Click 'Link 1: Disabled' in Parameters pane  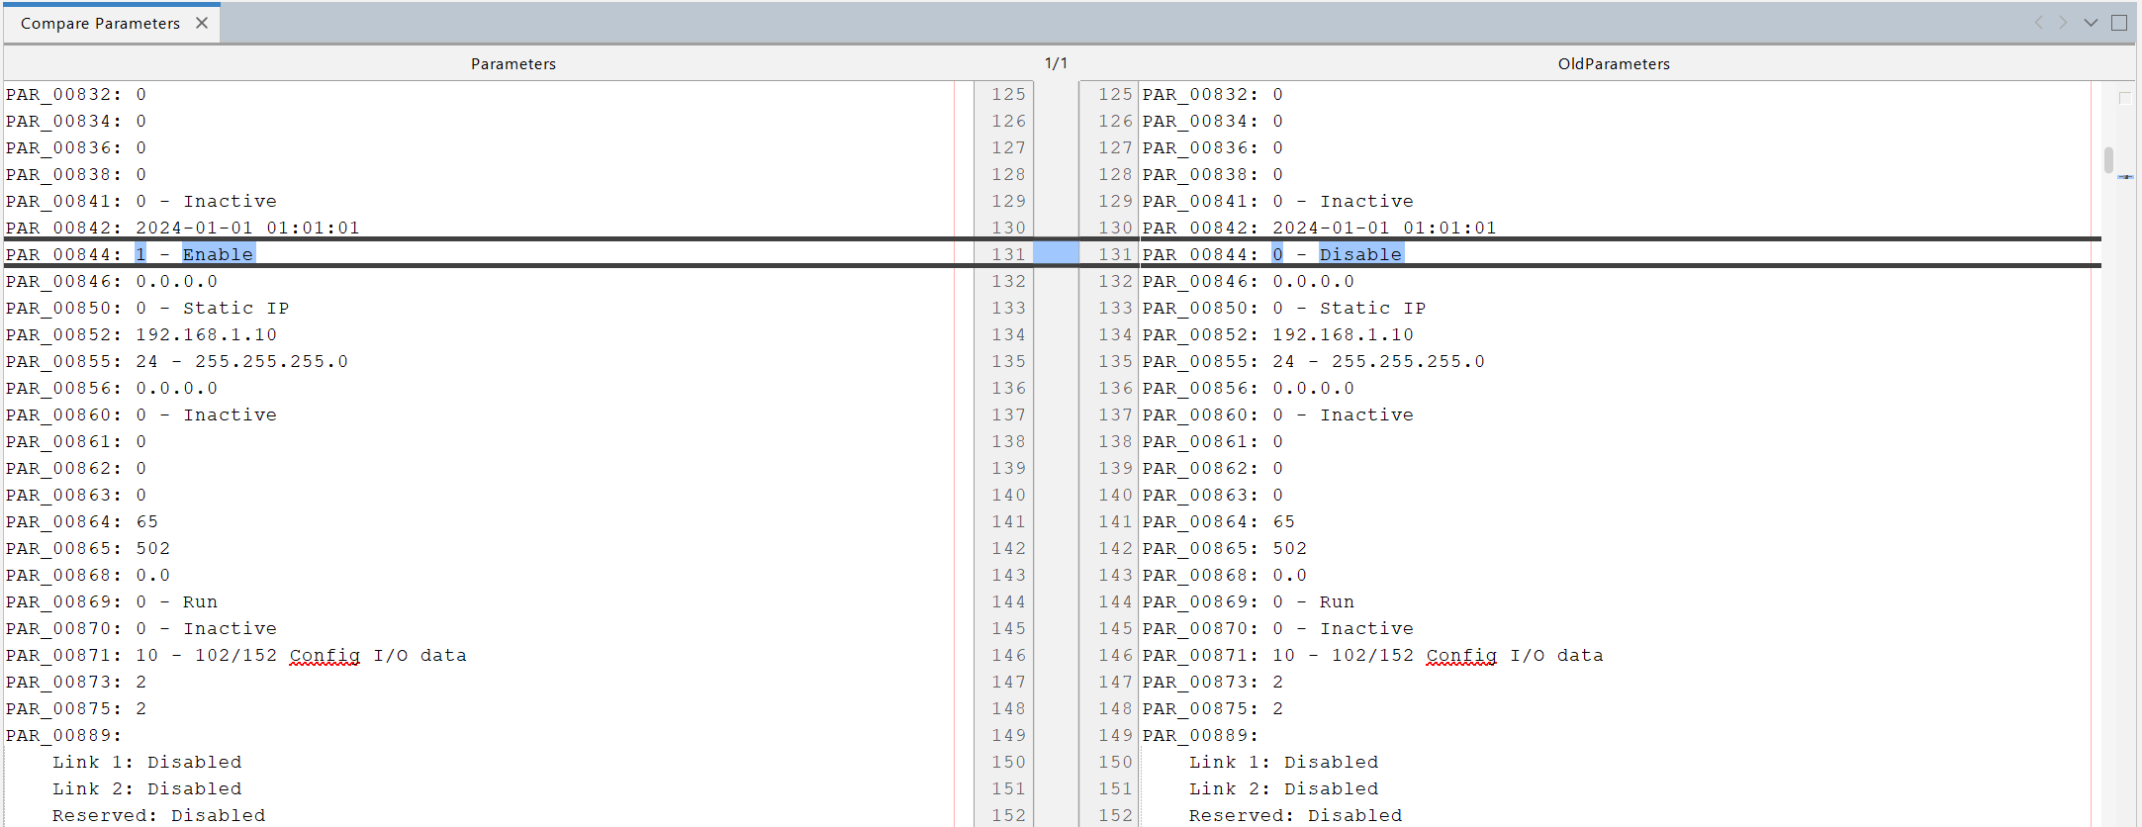pos(147,762)
